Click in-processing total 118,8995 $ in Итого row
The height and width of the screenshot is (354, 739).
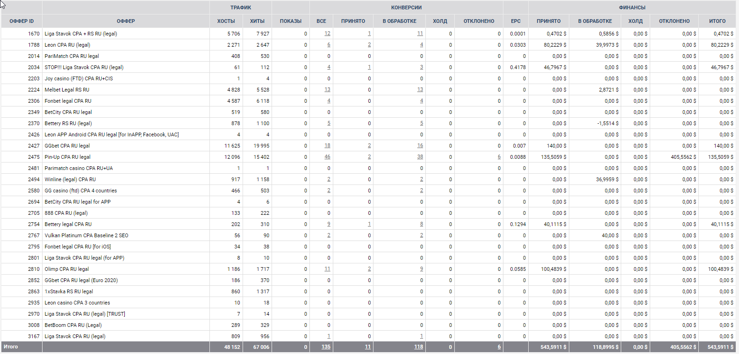606,347
